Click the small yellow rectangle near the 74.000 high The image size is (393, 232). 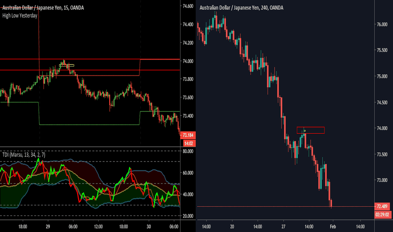tap(67, 65)
